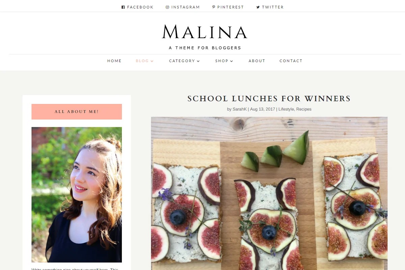Click the All About Me! button
The height and width of the screenshot is (270, 405).
pos(77,112)
